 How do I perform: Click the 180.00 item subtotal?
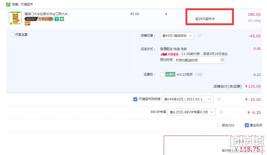[x=254, y=15]
